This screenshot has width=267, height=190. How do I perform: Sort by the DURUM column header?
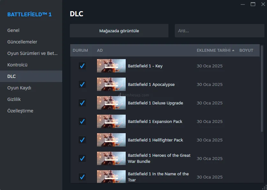click(x=80, y=50)
